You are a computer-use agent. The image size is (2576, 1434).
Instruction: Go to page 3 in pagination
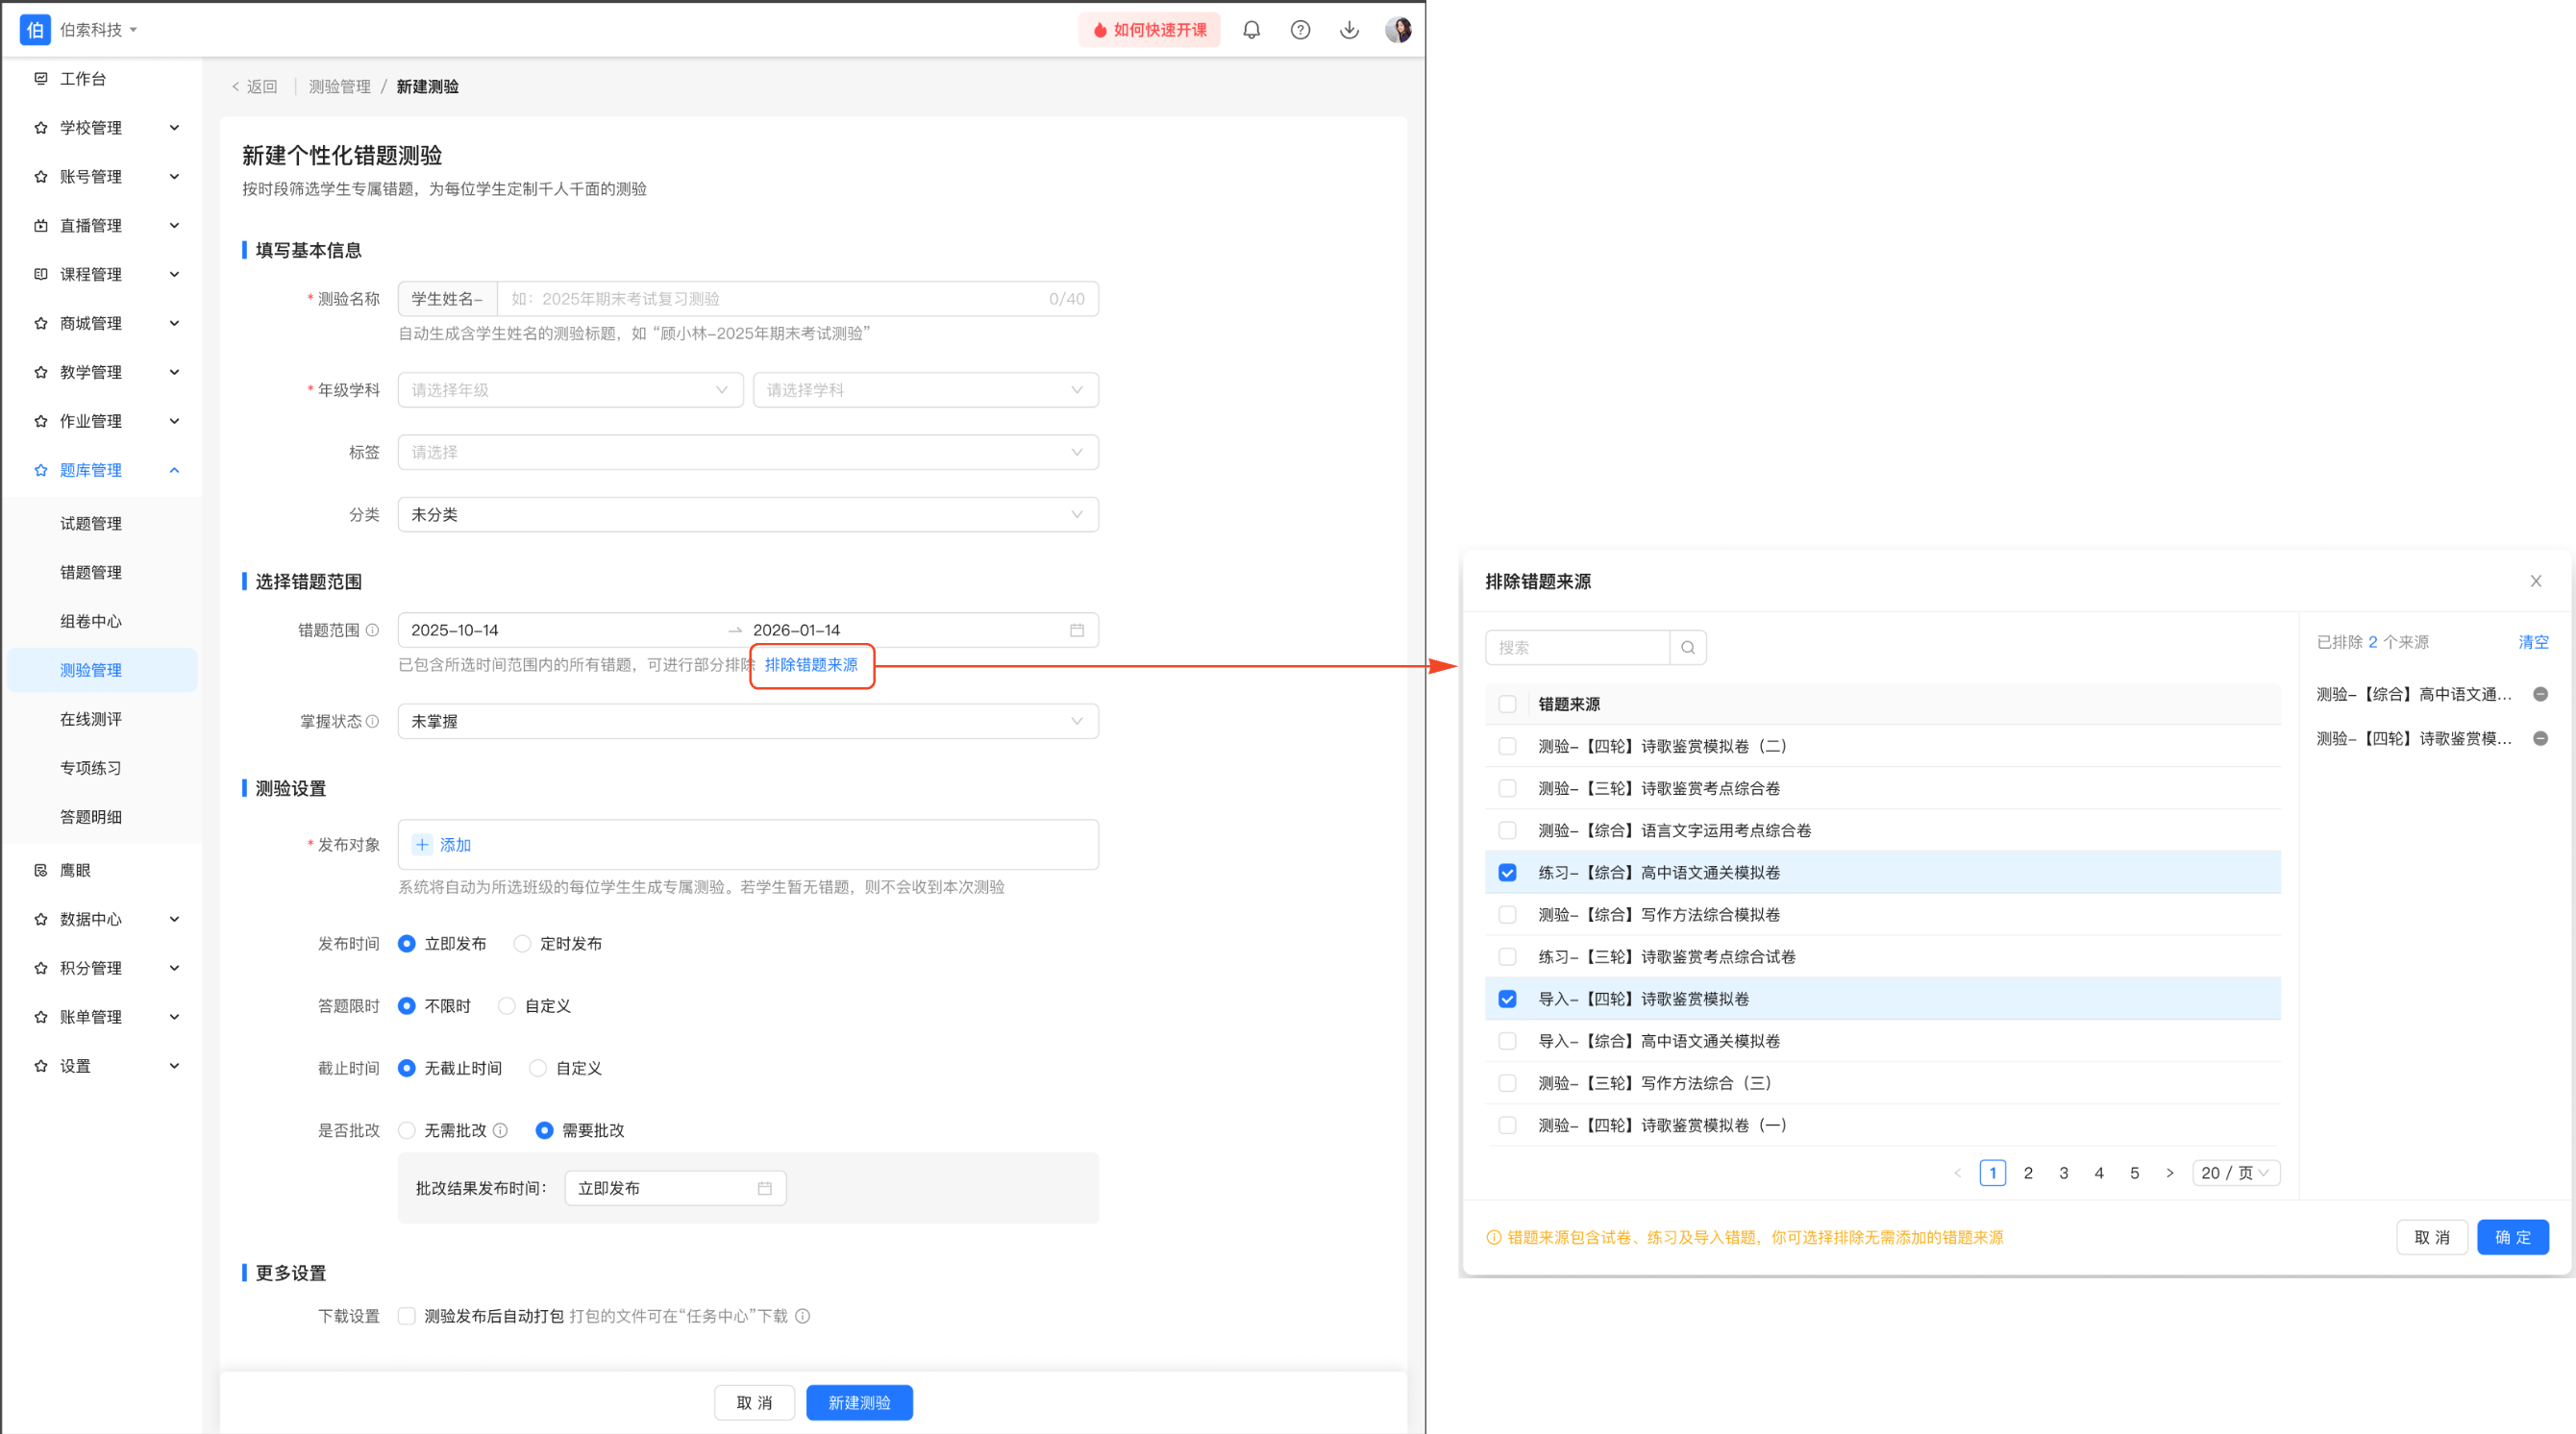[x=2063, y=1173]
